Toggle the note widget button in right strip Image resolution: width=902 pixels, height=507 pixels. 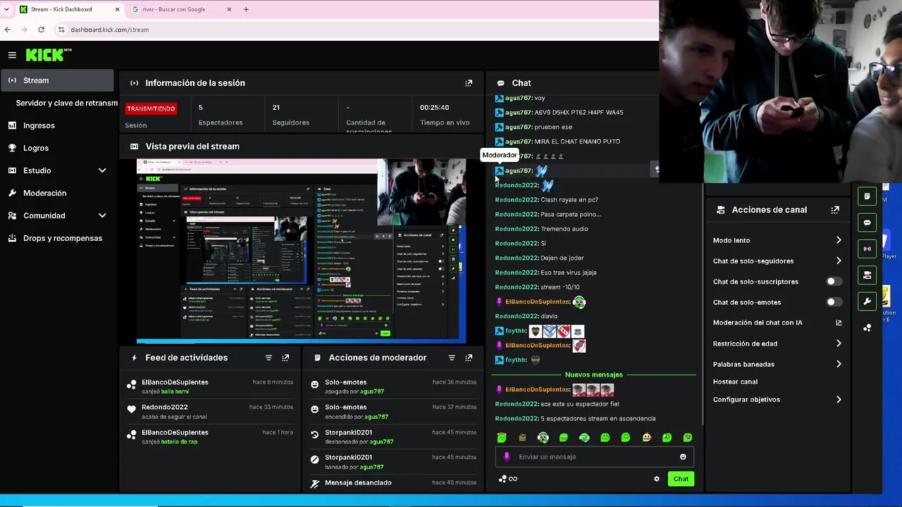(867, 196)
